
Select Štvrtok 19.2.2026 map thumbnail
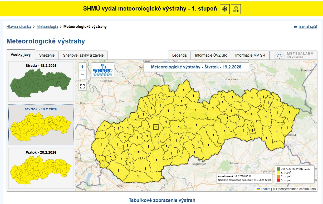41,125
